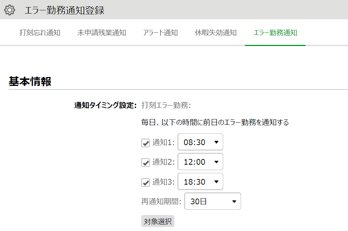This screenshot has width=348, height=231.
Task: Expand the 再通知期間 dropdown showing 30日
Action: (x=213, y=201)
